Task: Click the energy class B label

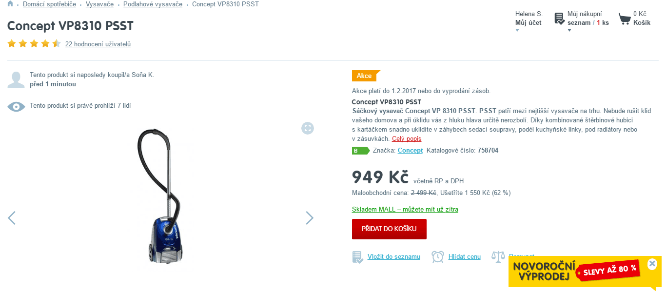Action: (x=360, y=151)
